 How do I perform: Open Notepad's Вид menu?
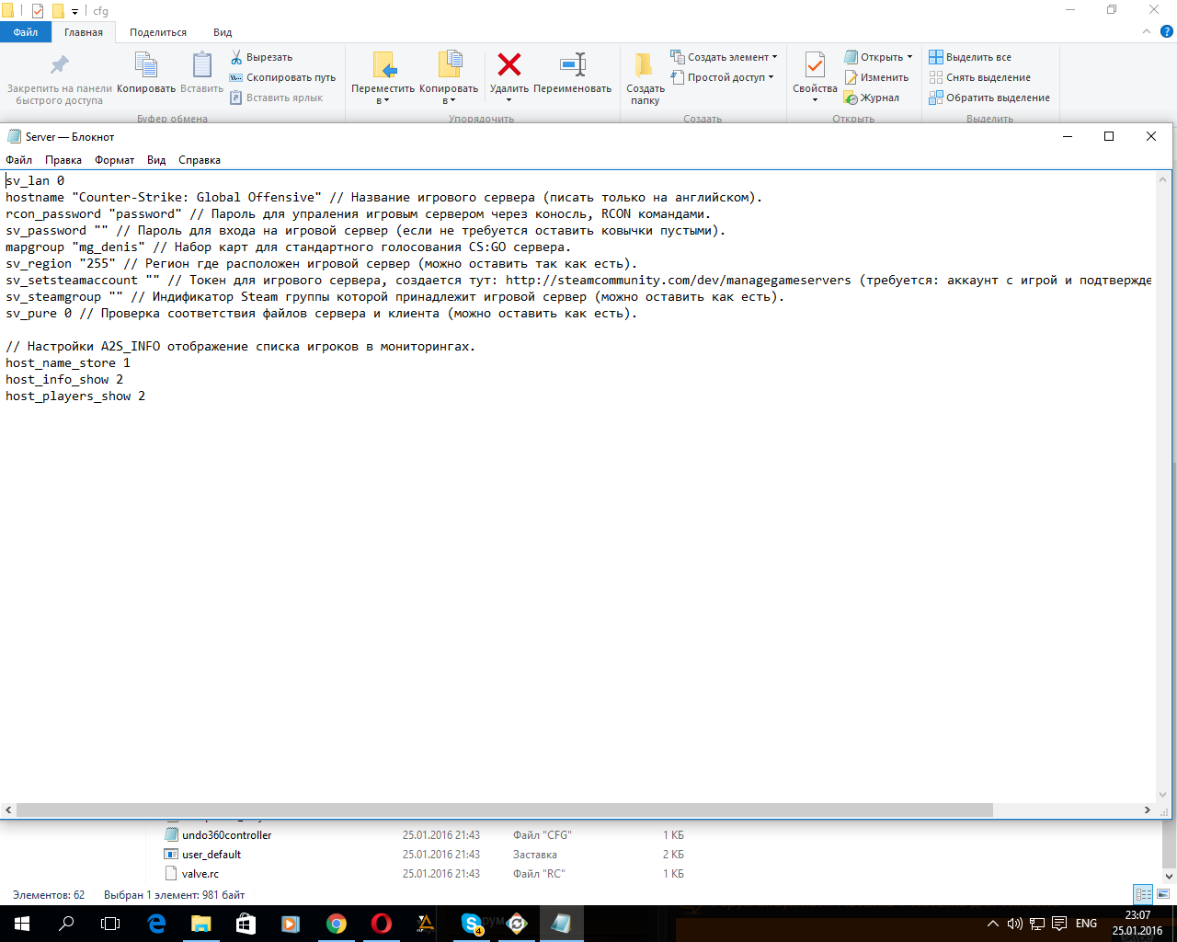pyautogui.click(x=156, y=160)
